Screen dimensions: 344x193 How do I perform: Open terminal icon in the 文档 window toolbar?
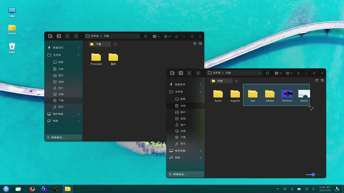click(181, 73)
